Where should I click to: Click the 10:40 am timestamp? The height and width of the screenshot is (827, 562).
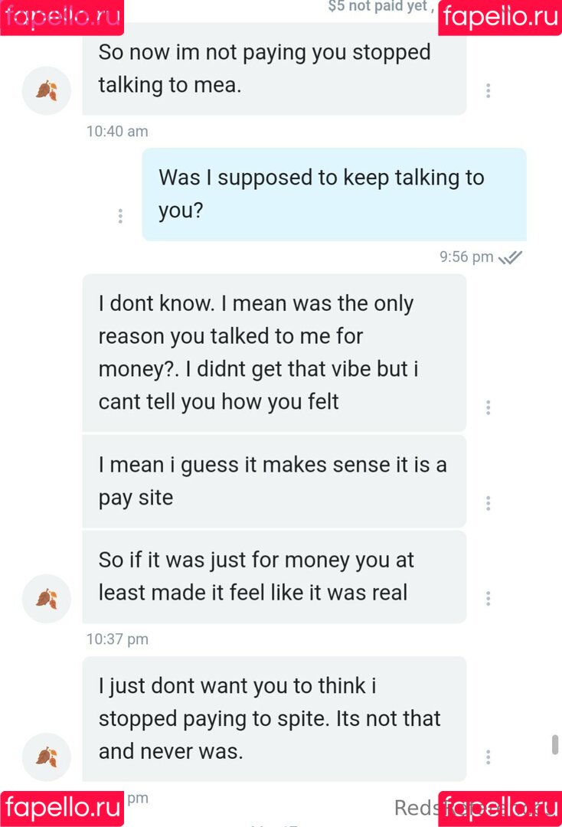pyautogui.click(x=117, y=131)
